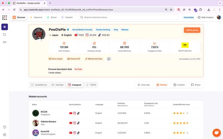Open the live chat bubble button
Image resolution: width=223 pixels, height=139 pixels.
click(216, 133)
